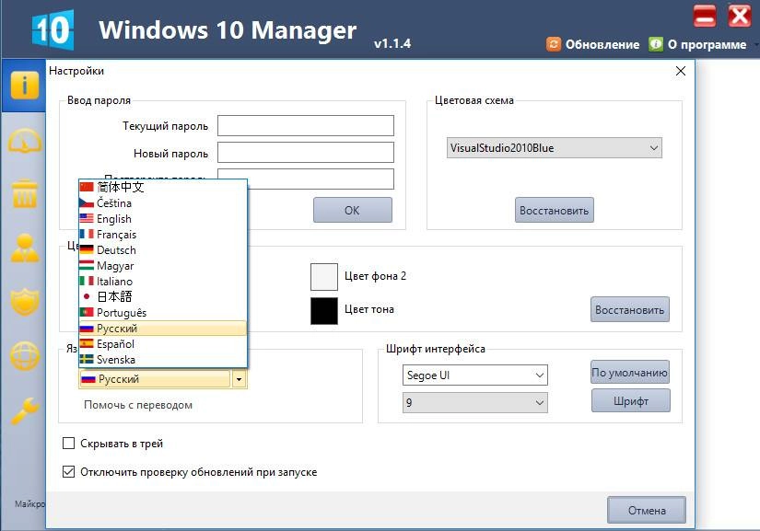Screen dimensions: 760x531
Task: Open the Misc utilities wrench sidebar icon
Action: (24, 410)
